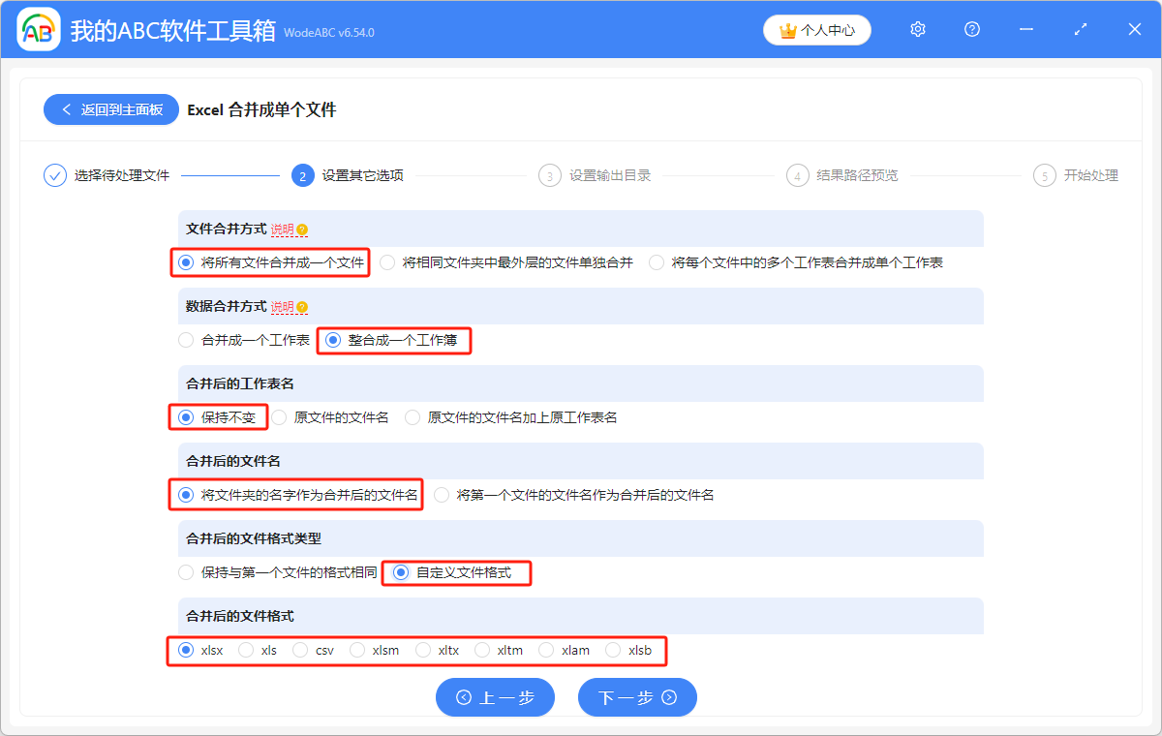The image size is (1162, 736).
Task: Click the question-mark help icon beside 文件合并方式 说明
Action: point(301,227)
